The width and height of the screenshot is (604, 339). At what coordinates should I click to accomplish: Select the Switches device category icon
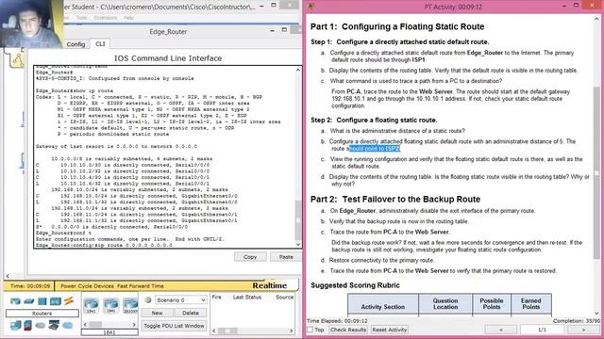tap(29, 301)
